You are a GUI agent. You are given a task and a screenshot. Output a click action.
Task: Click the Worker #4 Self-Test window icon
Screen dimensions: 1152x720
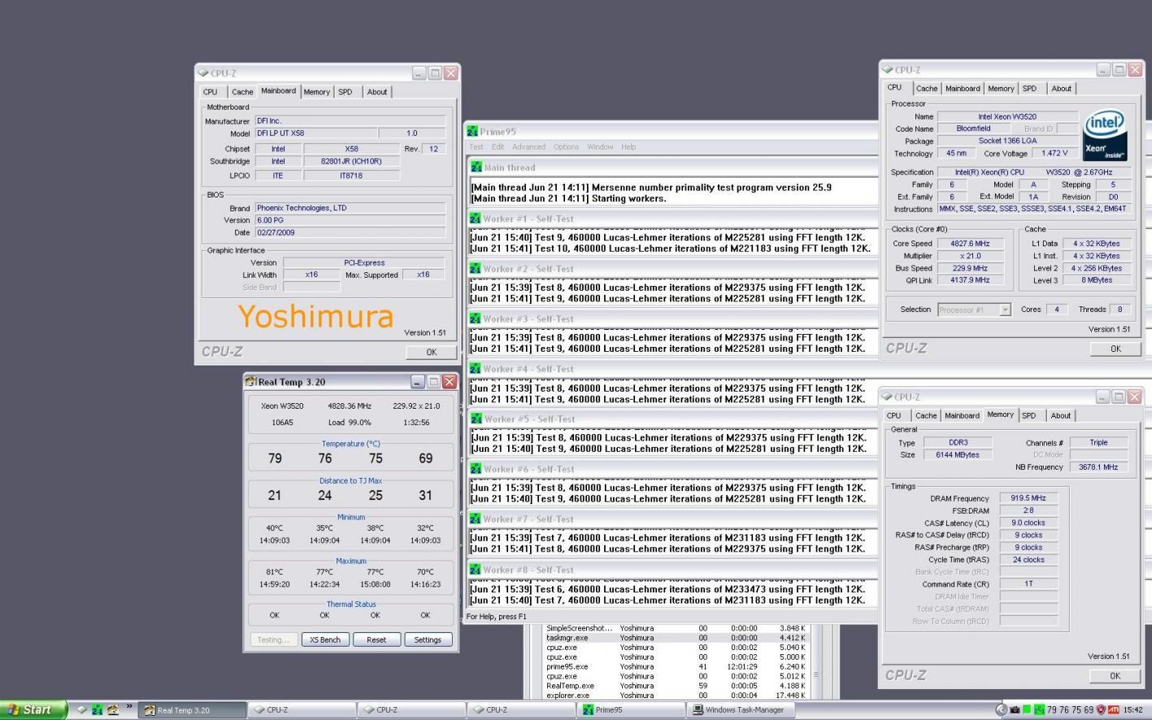pos(476,369)
